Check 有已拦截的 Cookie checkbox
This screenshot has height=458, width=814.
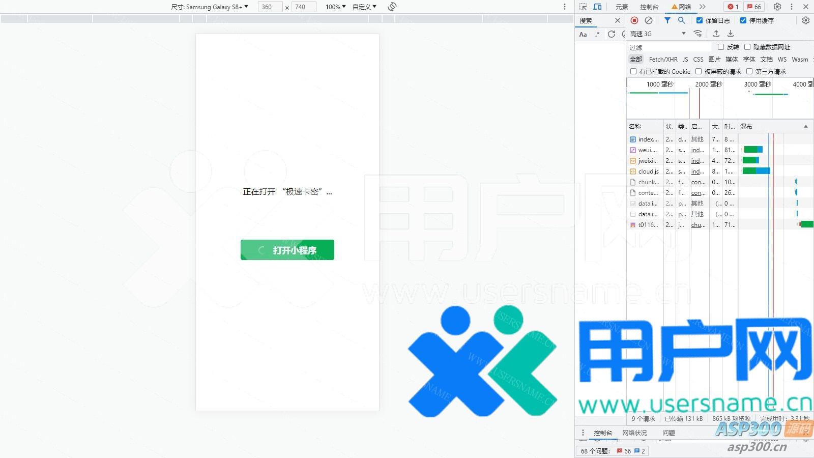[633, 71]
